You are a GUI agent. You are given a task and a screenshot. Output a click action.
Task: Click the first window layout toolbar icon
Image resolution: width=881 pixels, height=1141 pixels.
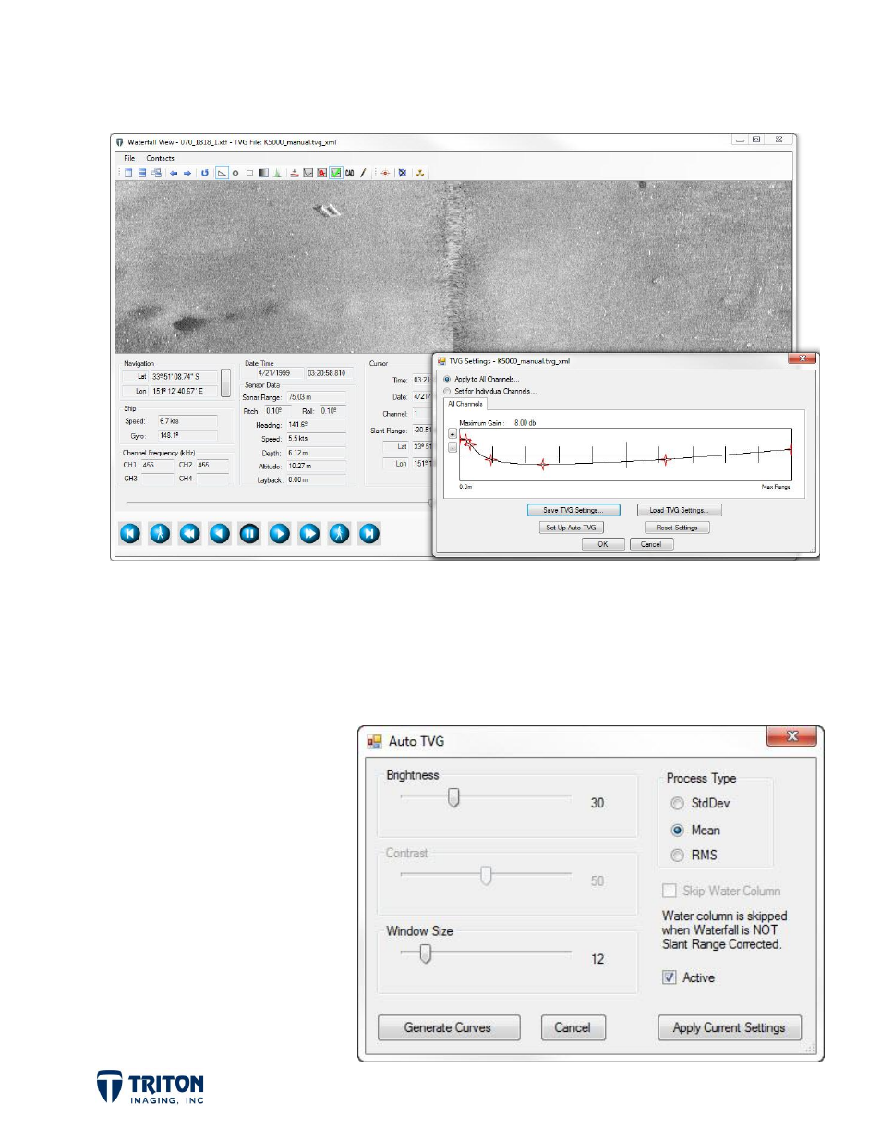pyautogui.click(x=128, y=173)
